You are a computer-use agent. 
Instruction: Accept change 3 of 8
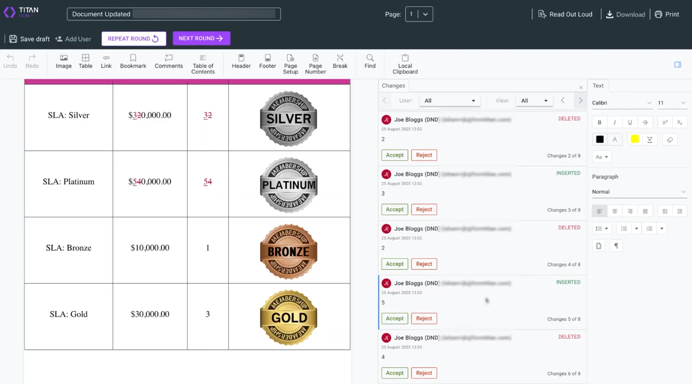pos(395,209)
